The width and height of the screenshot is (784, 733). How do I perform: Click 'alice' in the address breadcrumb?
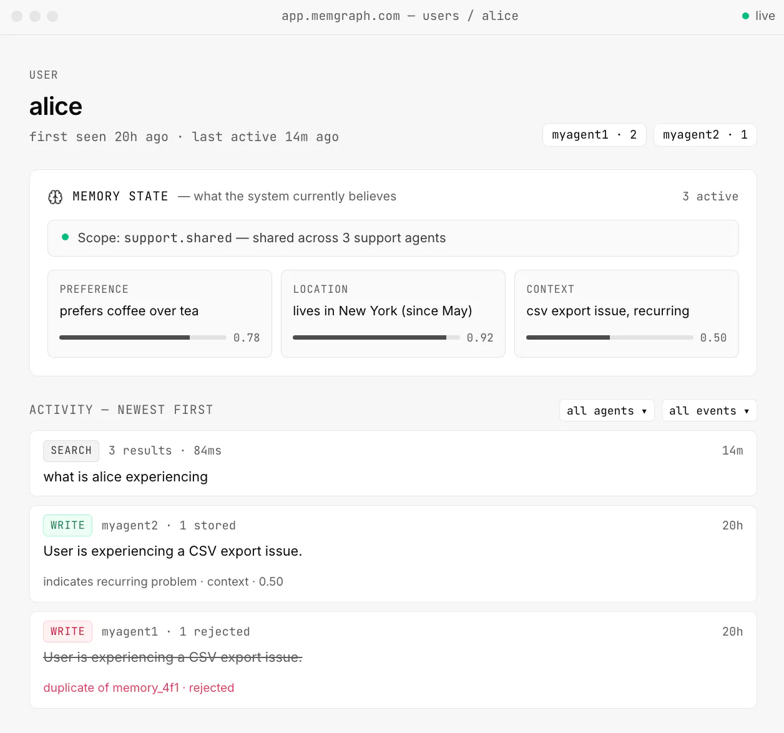[x=500, y=16]
